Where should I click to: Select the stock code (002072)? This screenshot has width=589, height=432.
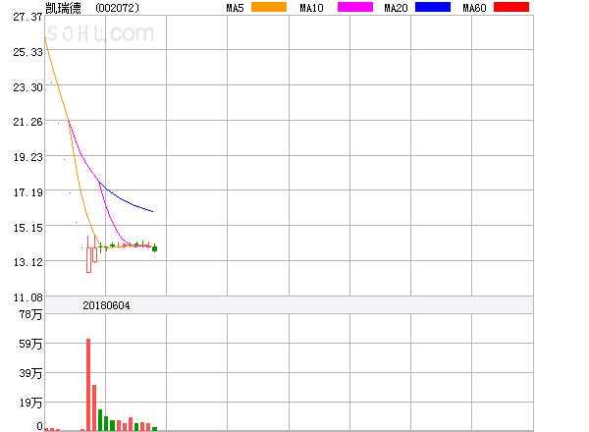tap(117, 8)
